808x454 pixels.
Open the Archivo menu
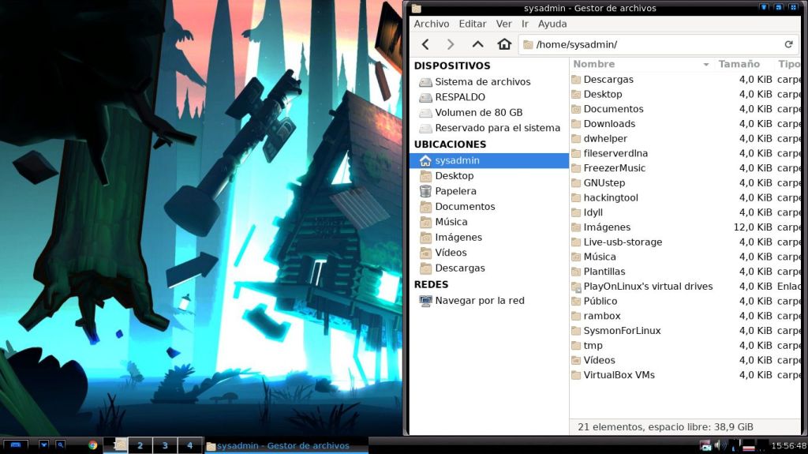click(x=431, y=24)
